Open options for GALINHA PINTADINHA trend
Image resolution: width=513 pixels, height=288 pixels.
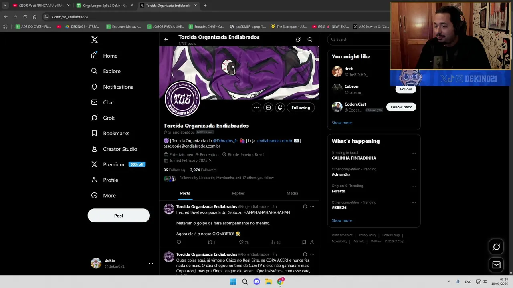click(x=414, y=153)
